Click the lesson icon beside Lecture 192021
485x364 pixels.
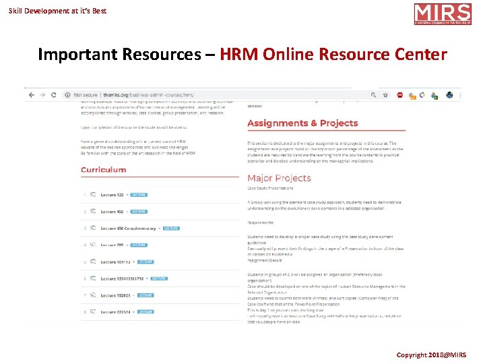pos(93,295)
